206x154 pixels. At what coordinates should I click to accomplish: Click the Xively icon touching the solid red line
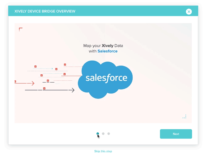[64, 74]
